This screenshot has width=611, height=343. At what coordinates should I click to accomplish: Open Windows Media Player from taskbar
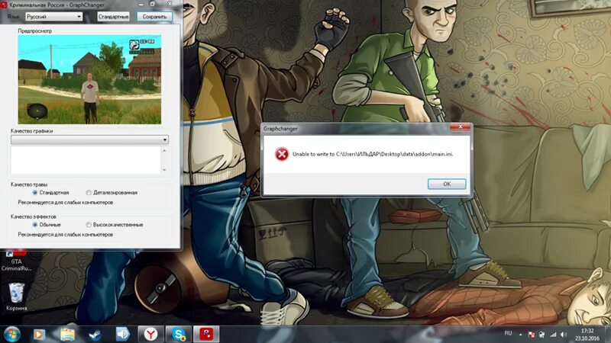click(39, 334)
